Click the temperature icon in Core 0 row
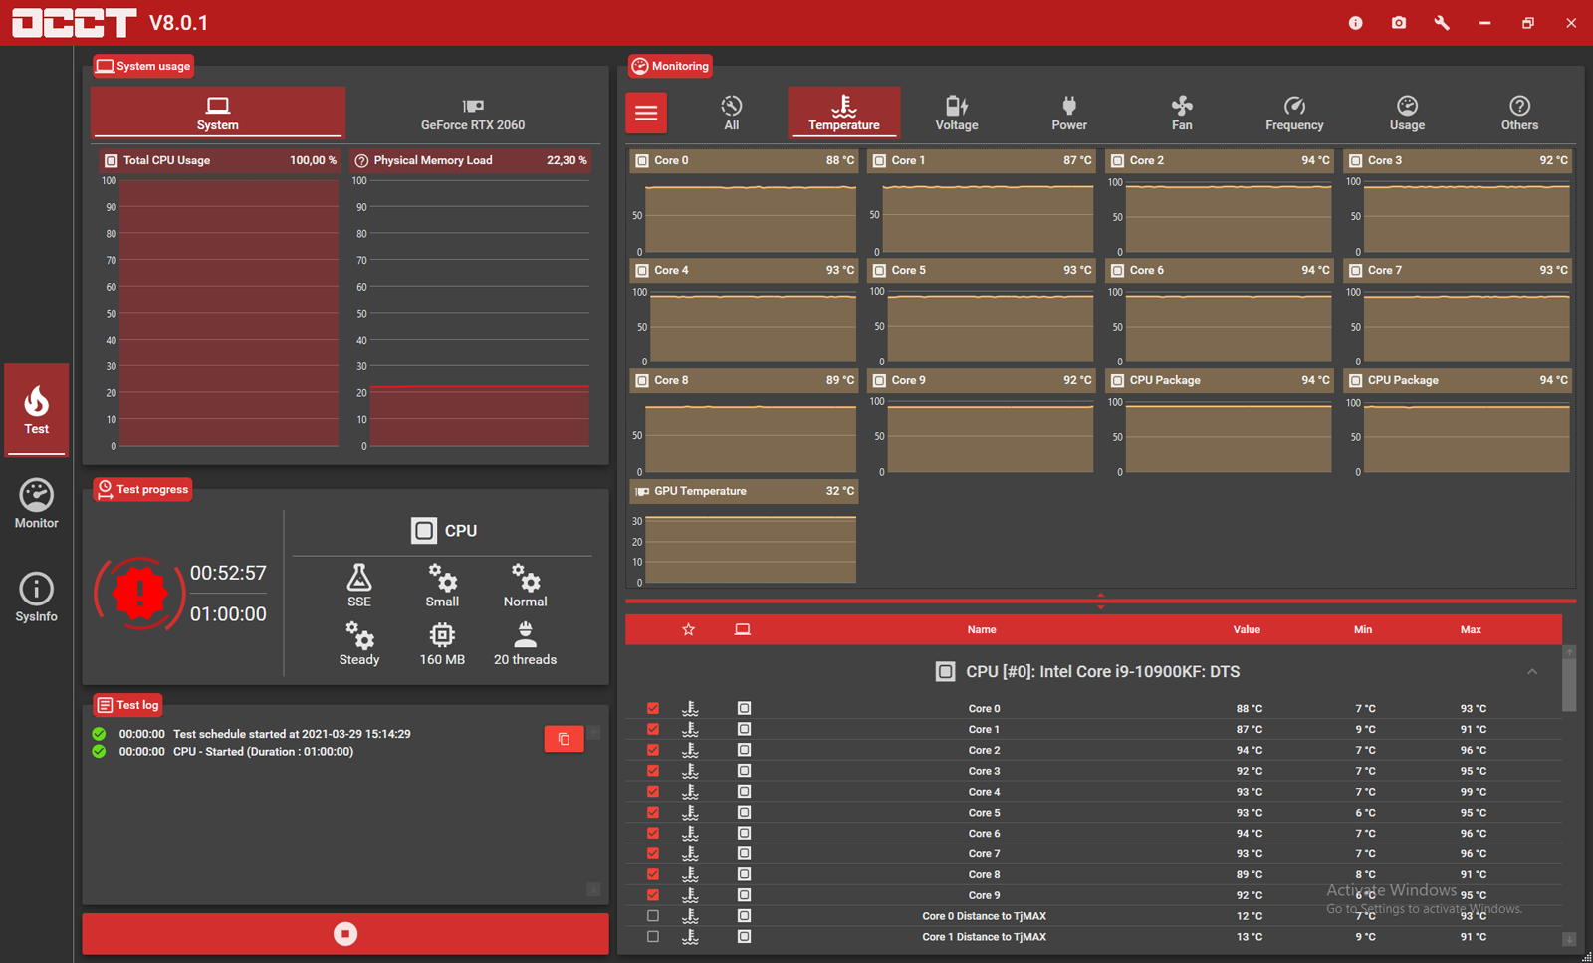This screenshot has width=1593, height=963. tap(690, 709)
